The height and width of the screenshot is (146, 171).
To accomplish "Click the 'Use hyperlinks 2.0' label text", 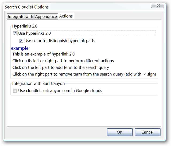I will point(34,34).
